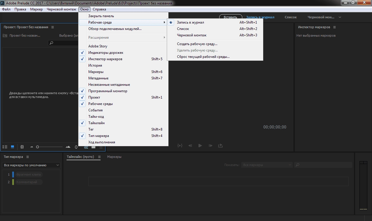Click the Вставить button
The image size is (372, 221).
[x=230, y=17]
